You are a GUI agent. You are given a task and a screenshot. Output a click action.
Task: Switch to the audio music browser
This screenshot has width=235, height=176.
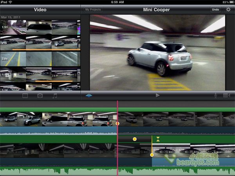click(55, 96)
